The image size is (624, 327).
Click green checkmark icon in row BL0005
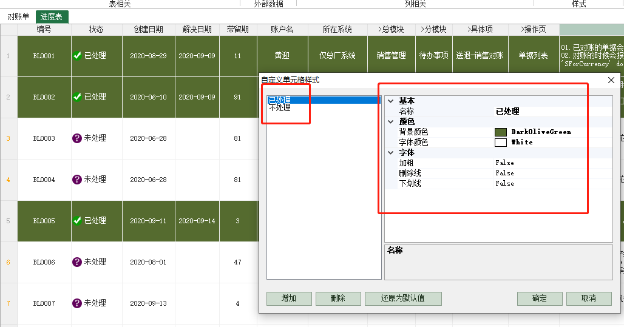[x=77, y=221]
